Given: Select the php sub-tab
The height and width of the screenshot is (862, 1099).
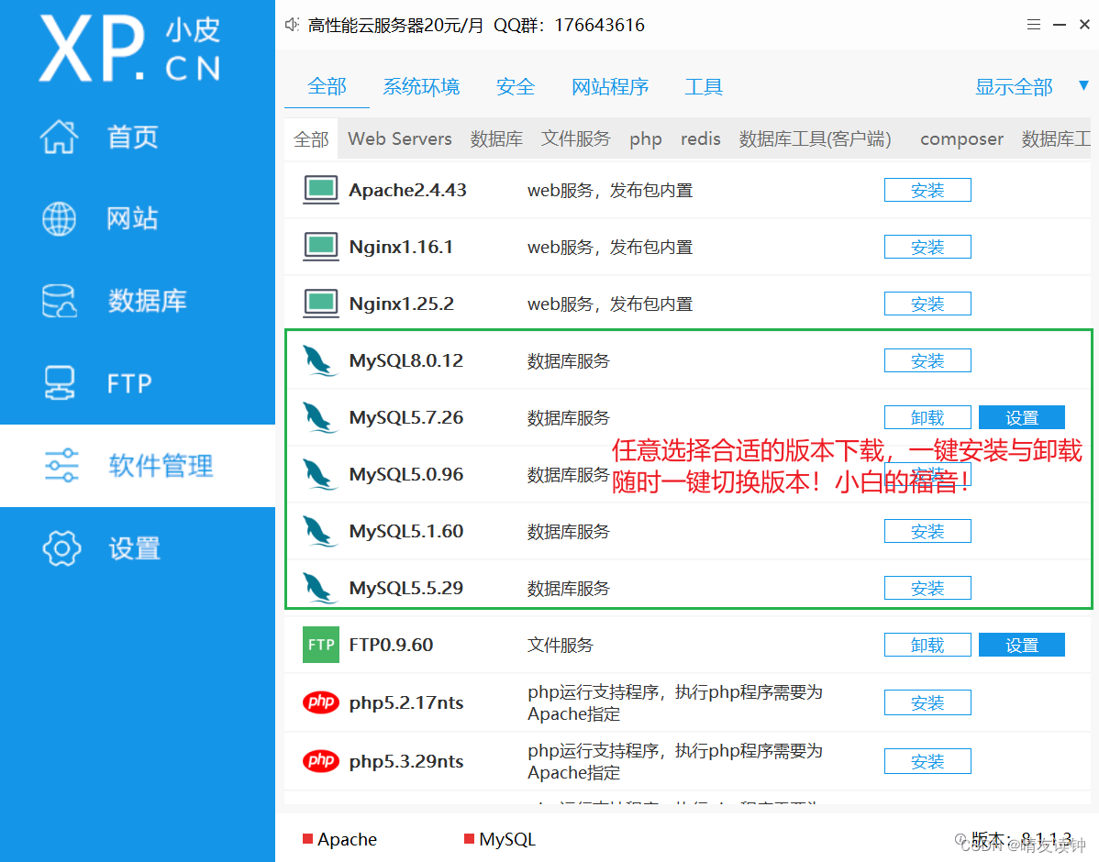Looking at the screenshot, I should [x=646, y=138].
